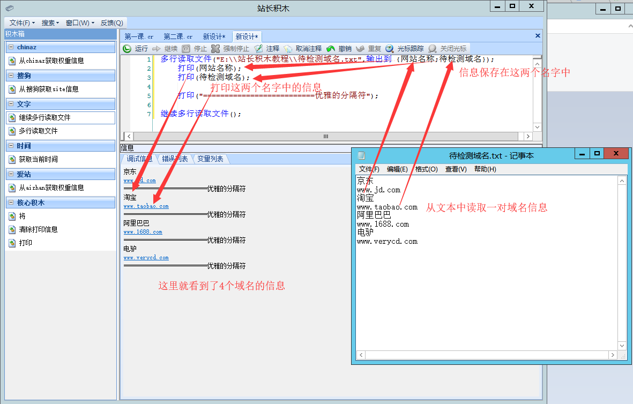Select the 清除打印信息 block in toolbox
The image size is (633, 404).
point(38,229)
